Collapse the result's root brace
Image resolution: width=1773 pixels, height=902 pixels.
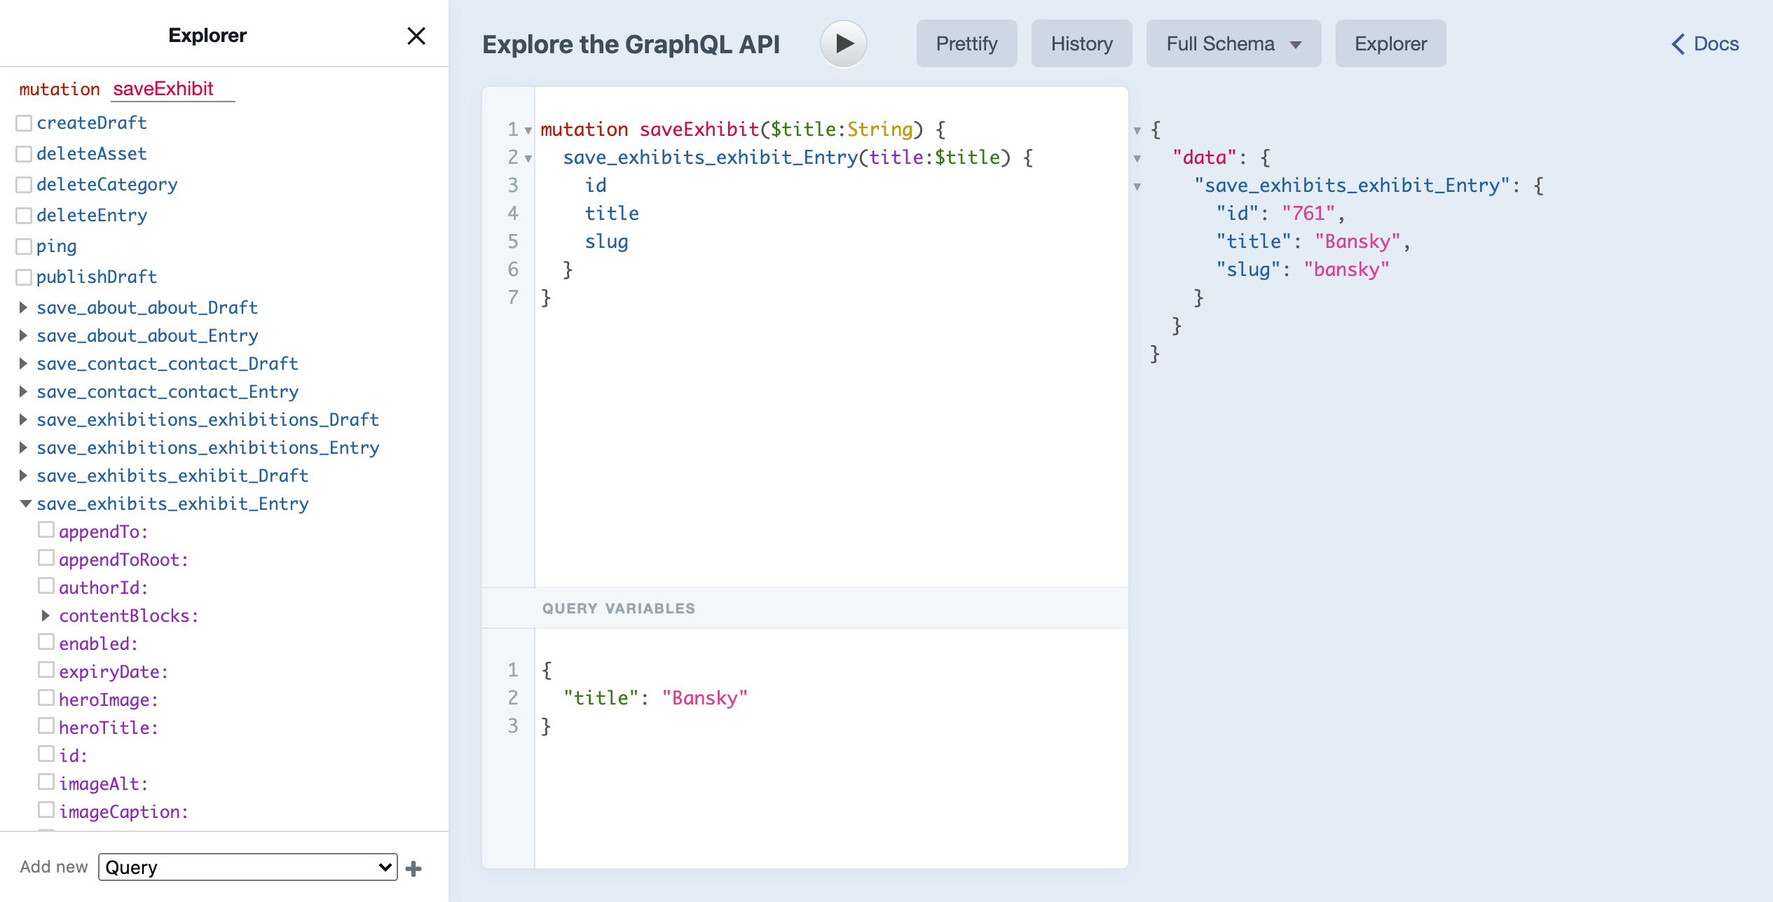1137,130
